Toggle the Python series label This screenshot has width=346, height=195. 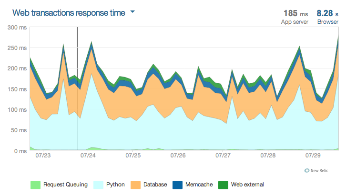pos(115,185)
